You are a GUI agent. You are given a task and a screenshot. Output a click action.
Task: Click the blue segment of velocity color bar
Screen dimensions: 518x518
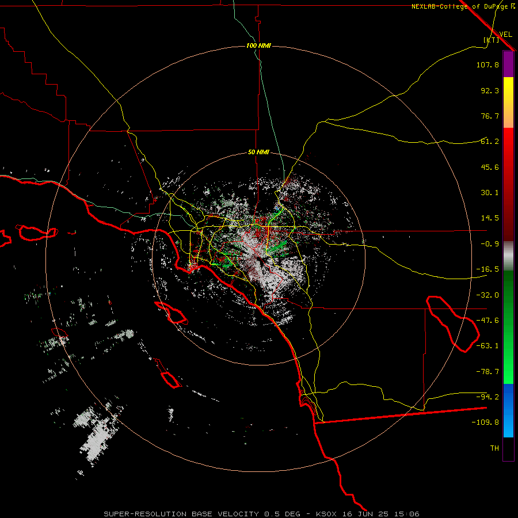pyautogui.click(x=508, y=410)
